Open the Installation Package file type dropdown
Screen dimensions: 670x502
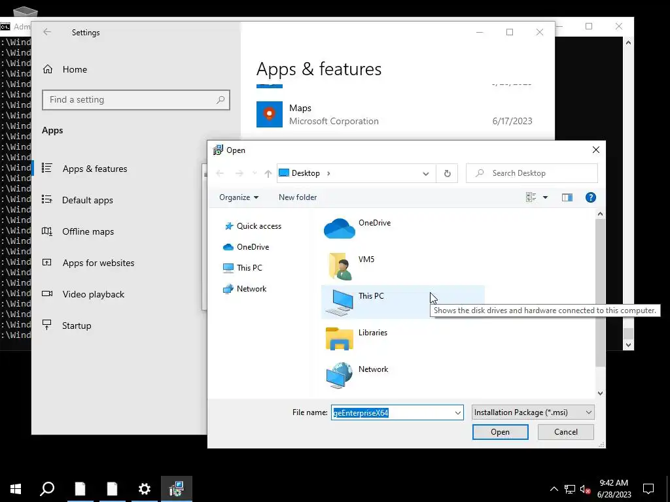[x=533, y=412]
